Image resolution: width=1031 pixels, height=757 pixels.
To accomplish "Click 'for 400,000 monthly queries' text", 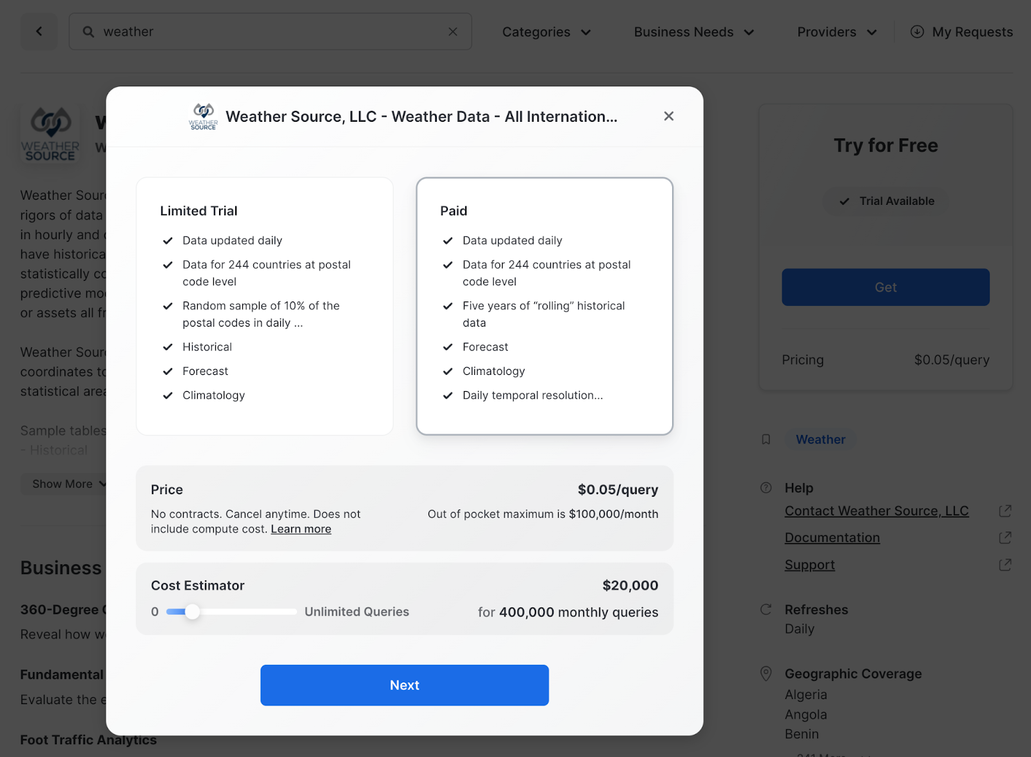I will [x=568, y=612].
